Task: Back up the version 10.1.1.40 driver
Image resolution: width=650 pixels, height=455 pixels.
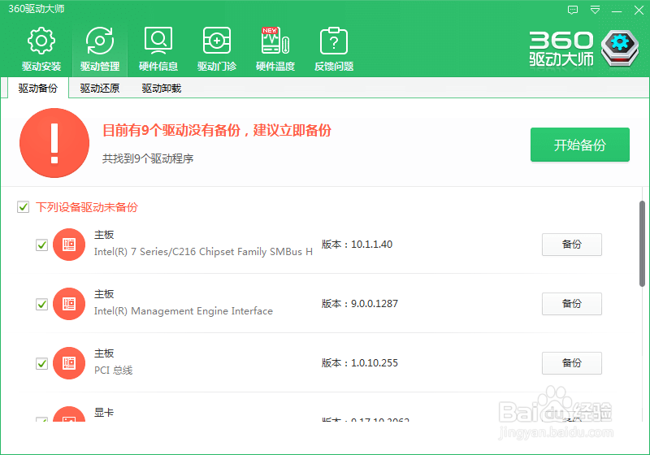Action: tap(572, 245)
